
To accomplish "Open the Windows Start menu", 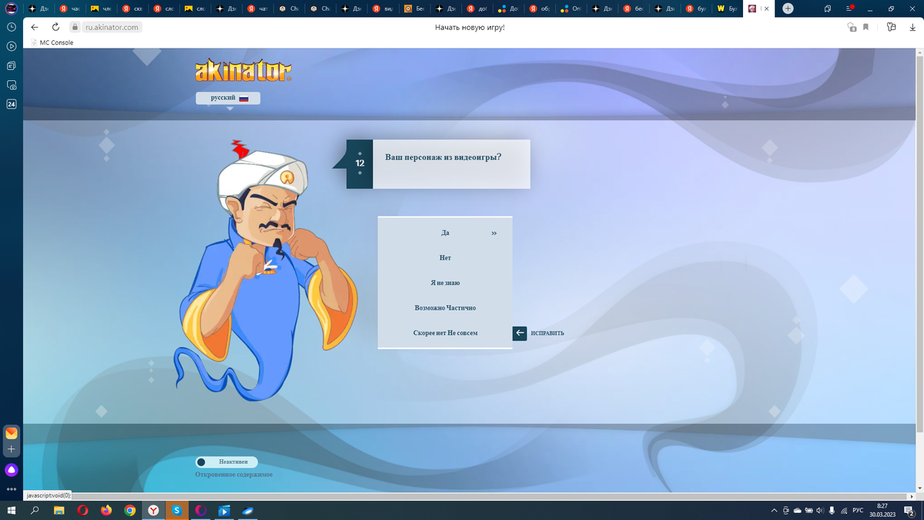I will (12, 510).
